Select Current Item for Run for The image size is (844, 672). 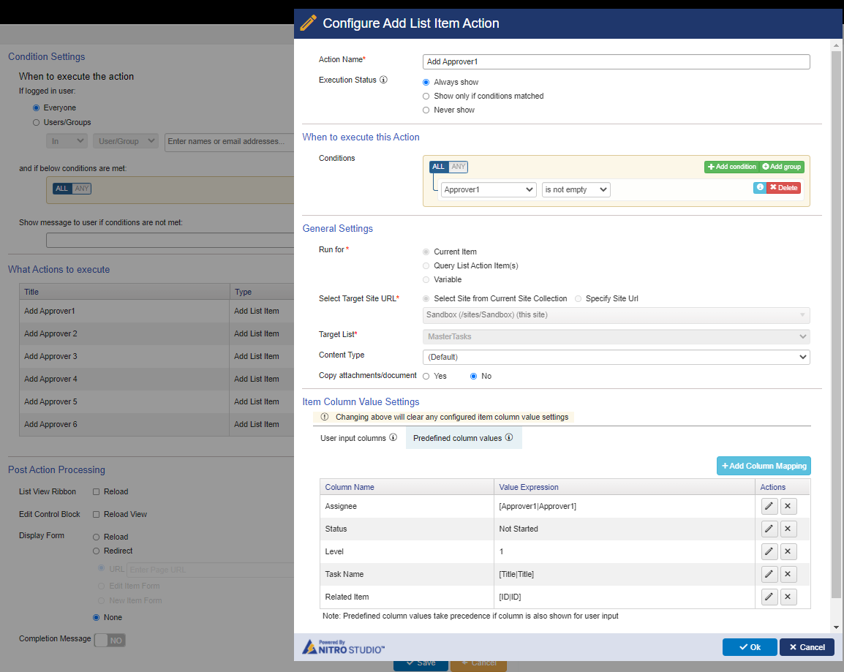coord(426,252)
